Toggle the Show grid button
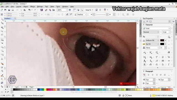This screenshot has width=177, height=100. tap(78, 10)
